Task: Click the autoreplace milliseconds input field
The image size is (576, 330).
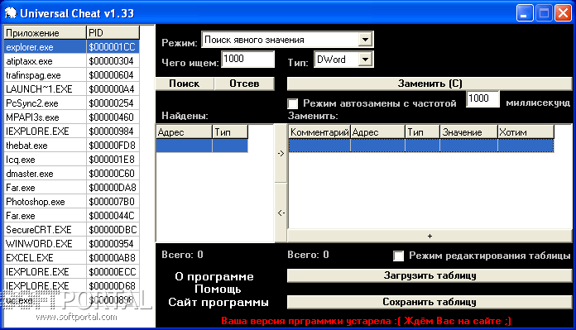Action: (482, 98)
